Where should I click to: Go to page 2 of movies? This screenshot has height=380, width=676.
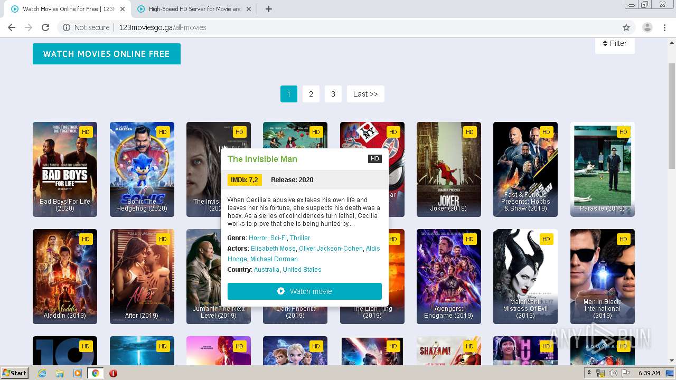[311, 94]
